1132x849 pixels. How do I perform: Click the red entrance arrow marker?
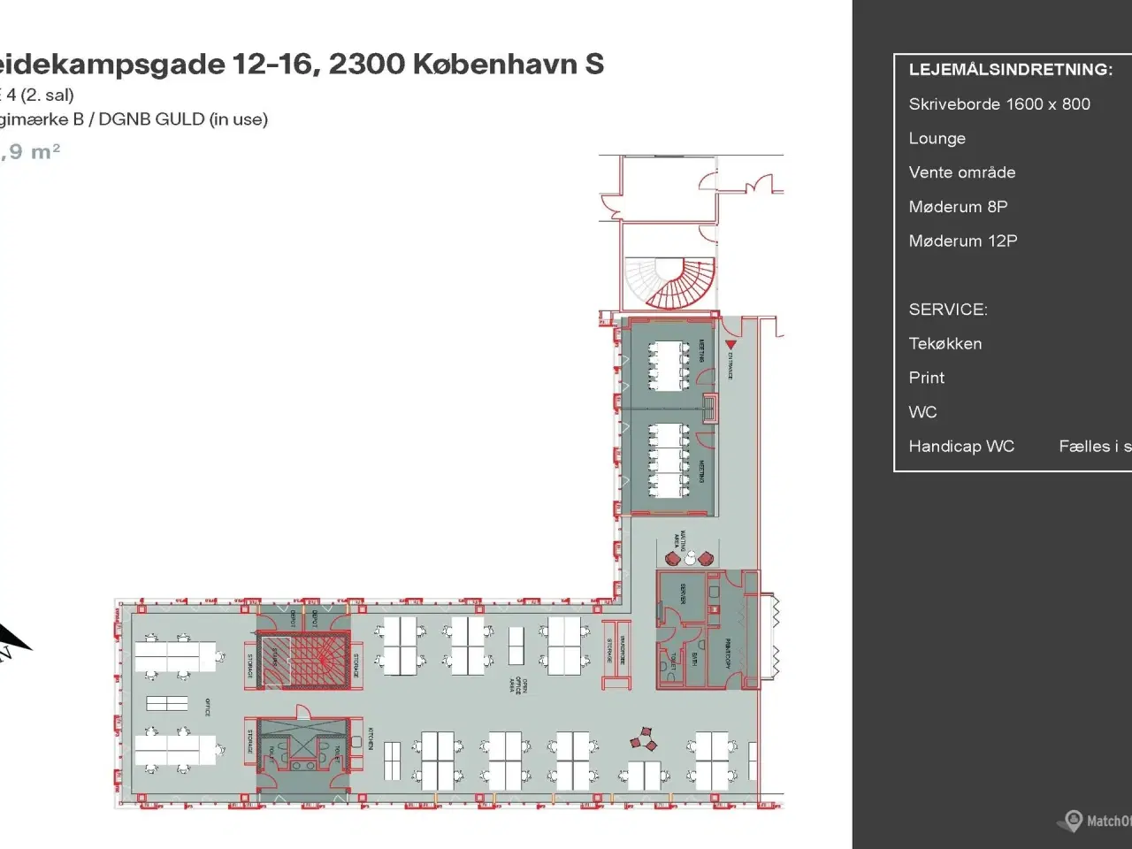[x=730, y=344]
